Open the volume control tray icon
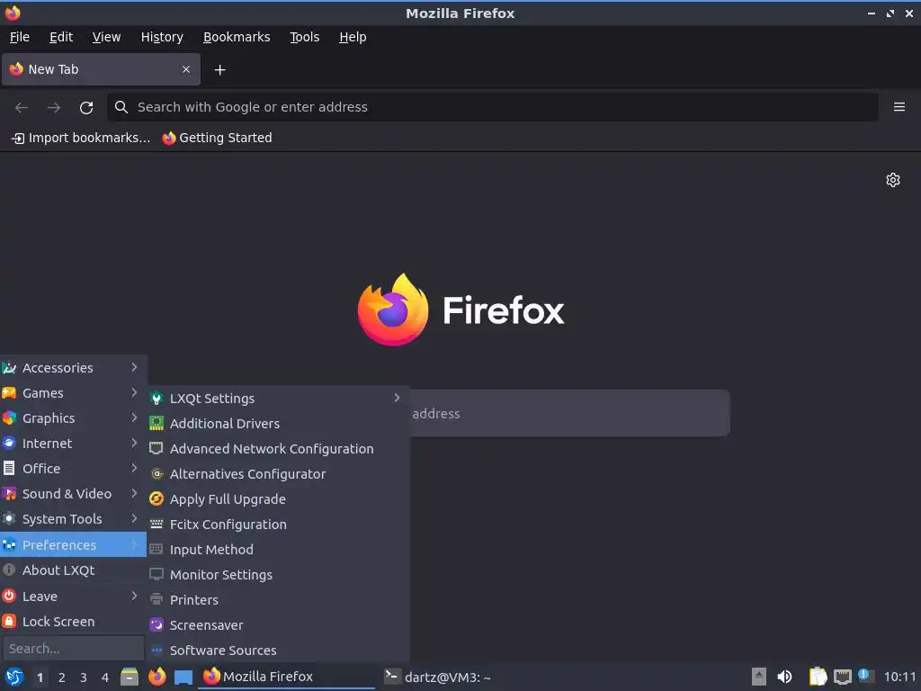The width and height of the screenshot is (921, 691). coord(784,677)
